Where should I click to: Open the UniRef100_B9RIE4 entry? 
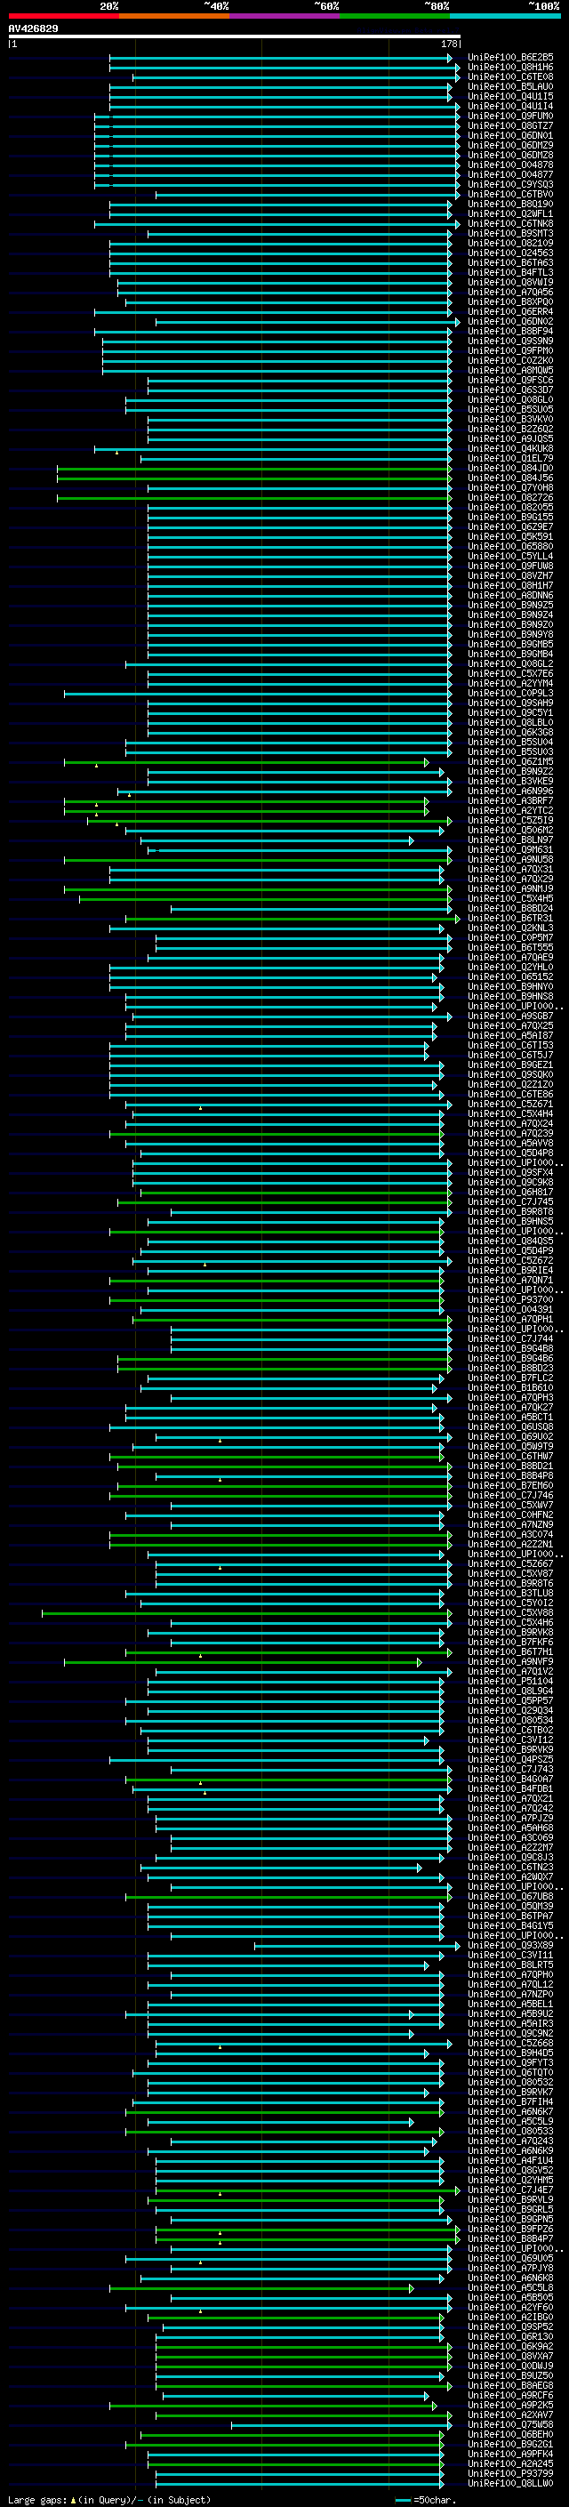click(510, 1270)
